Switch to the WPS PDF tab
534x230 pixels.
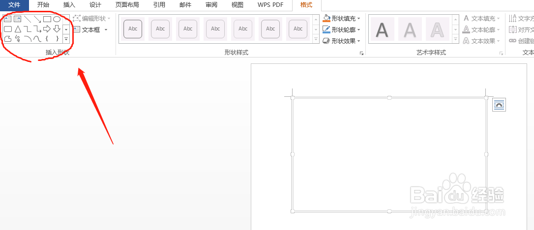point(270,5)
